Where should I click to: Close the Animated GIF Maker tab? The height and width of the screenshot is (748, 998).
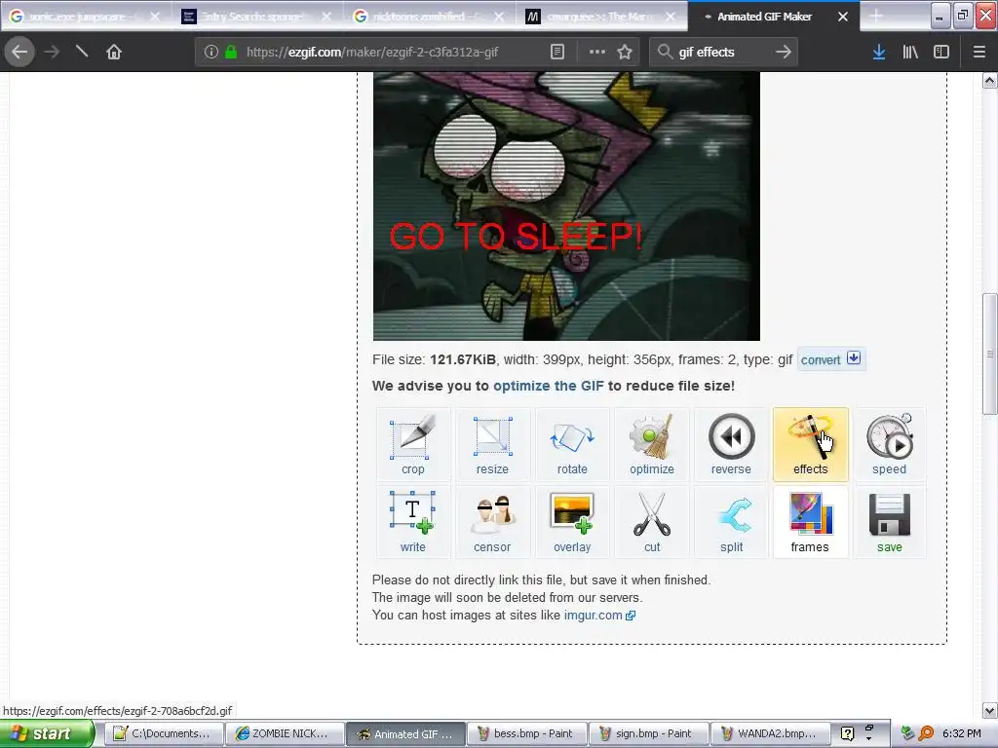coord(843,17)
